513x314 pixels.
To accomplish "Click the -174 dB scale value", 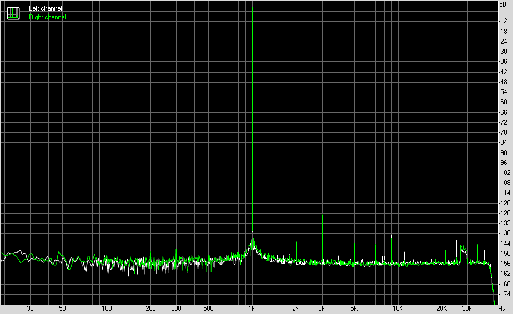I will (505, 294).
